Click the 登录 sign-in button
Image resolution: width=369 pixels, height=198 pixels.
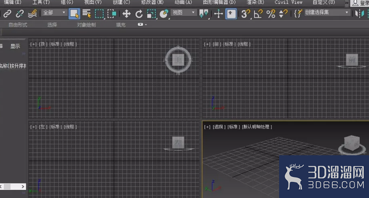360,3
